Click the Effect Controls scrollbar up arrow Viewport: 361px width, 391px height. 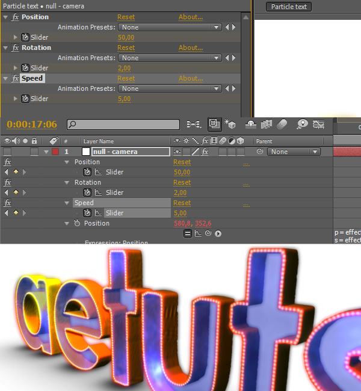tap(245, 17)
